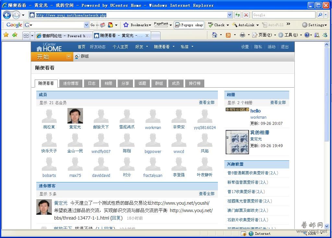Switch to the 相册 tab
Screen dimensions: 332x238
[x=108, y=83]
